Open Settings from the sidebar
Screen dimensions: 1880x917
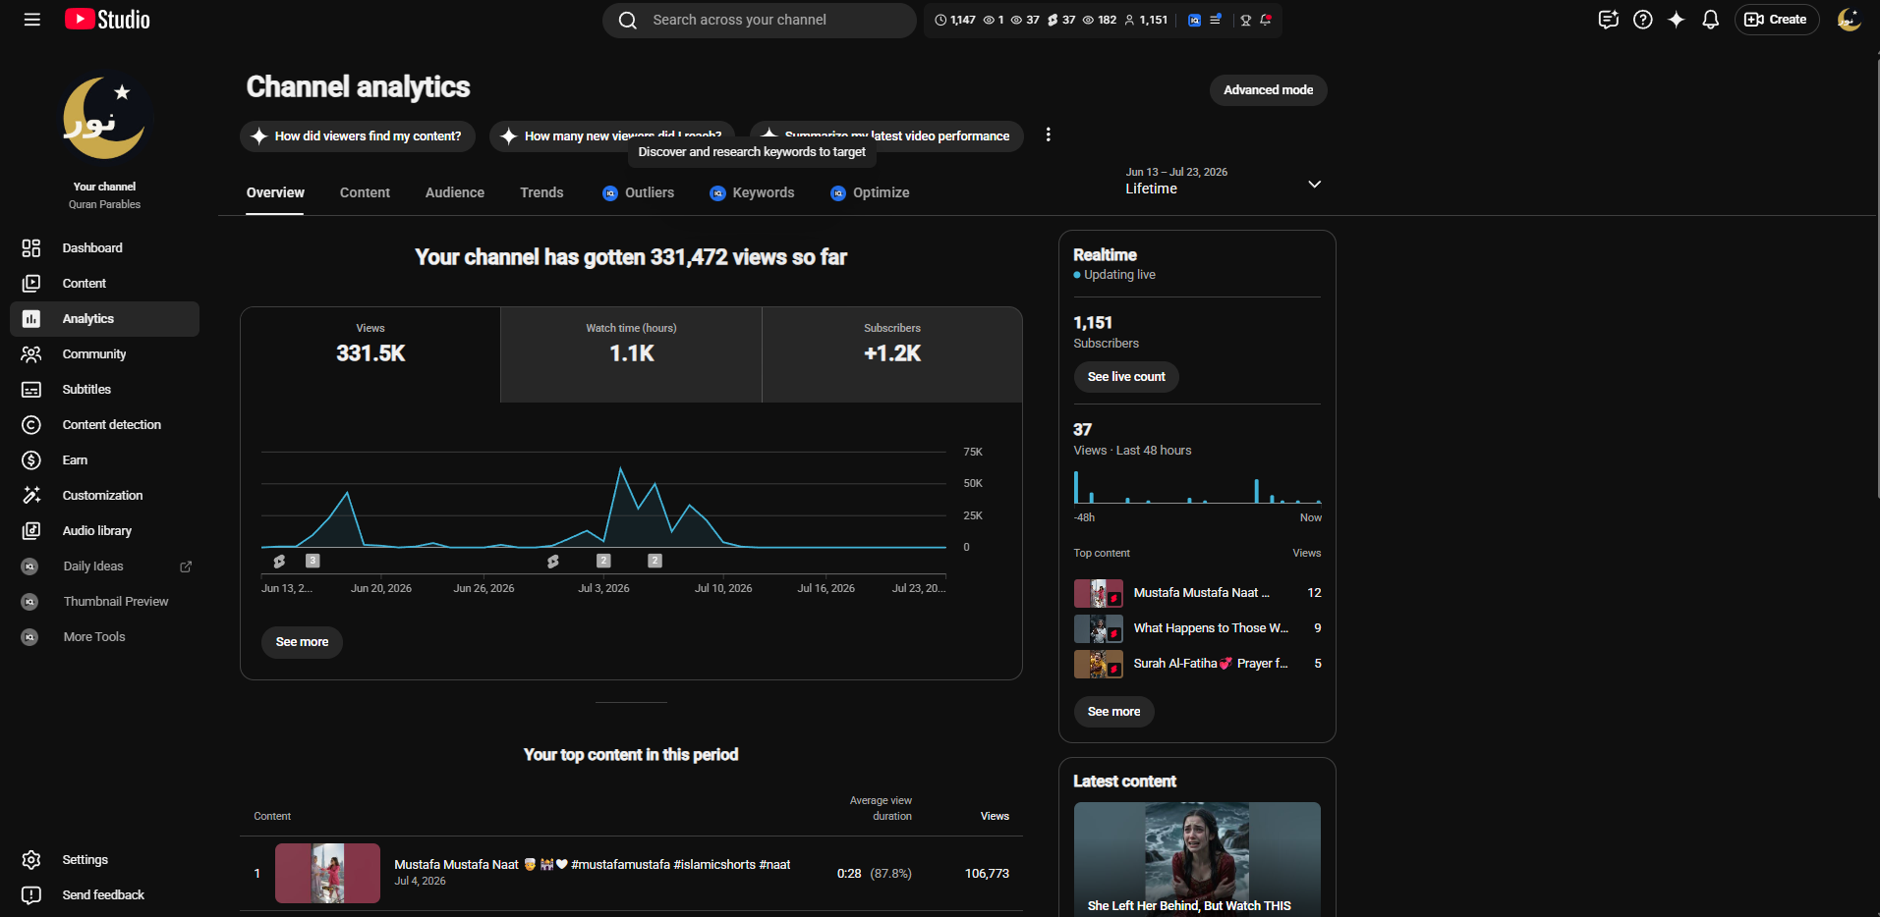(104, 859)
